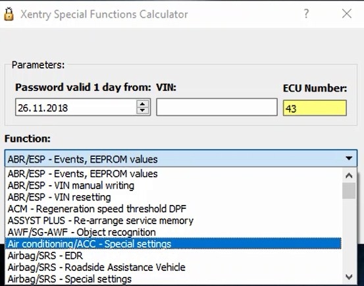This screenshot has width=364, height=286.
Task: Click the Function combo box showing ABR/ESP Events
Action: [x=181, y=158]
